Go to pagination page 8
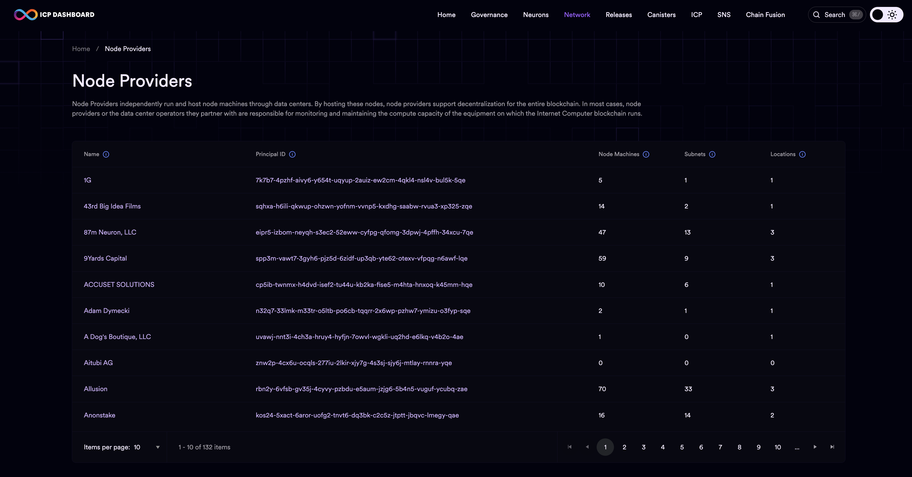 739,447
